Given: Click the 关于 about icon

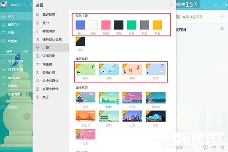Looking at the screenshot, I should pyautogui.click(x=38, y=97).
